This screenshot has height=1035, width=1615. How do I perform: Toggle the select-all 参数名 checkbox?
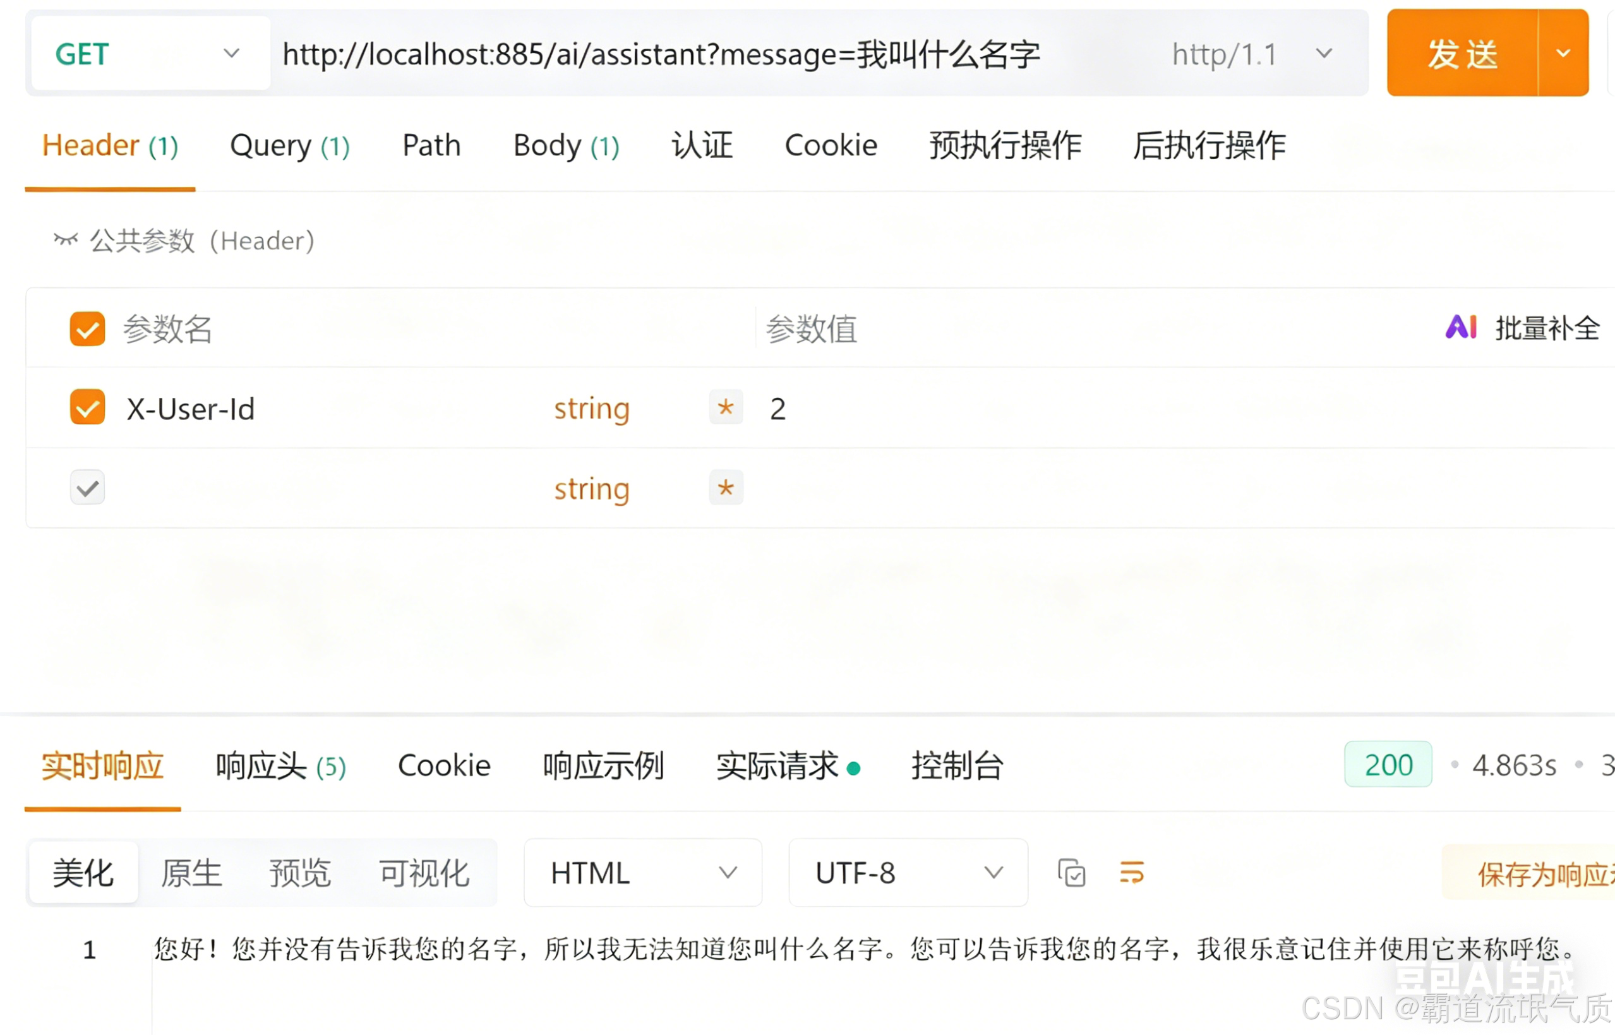coord(87,328)
